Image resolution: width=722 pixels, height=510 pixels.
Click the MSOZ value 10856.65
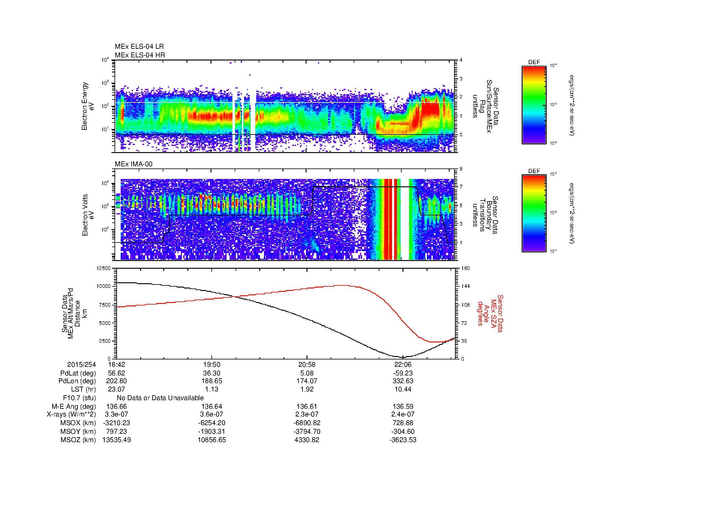pyautogui.click(x=212, y=440)
